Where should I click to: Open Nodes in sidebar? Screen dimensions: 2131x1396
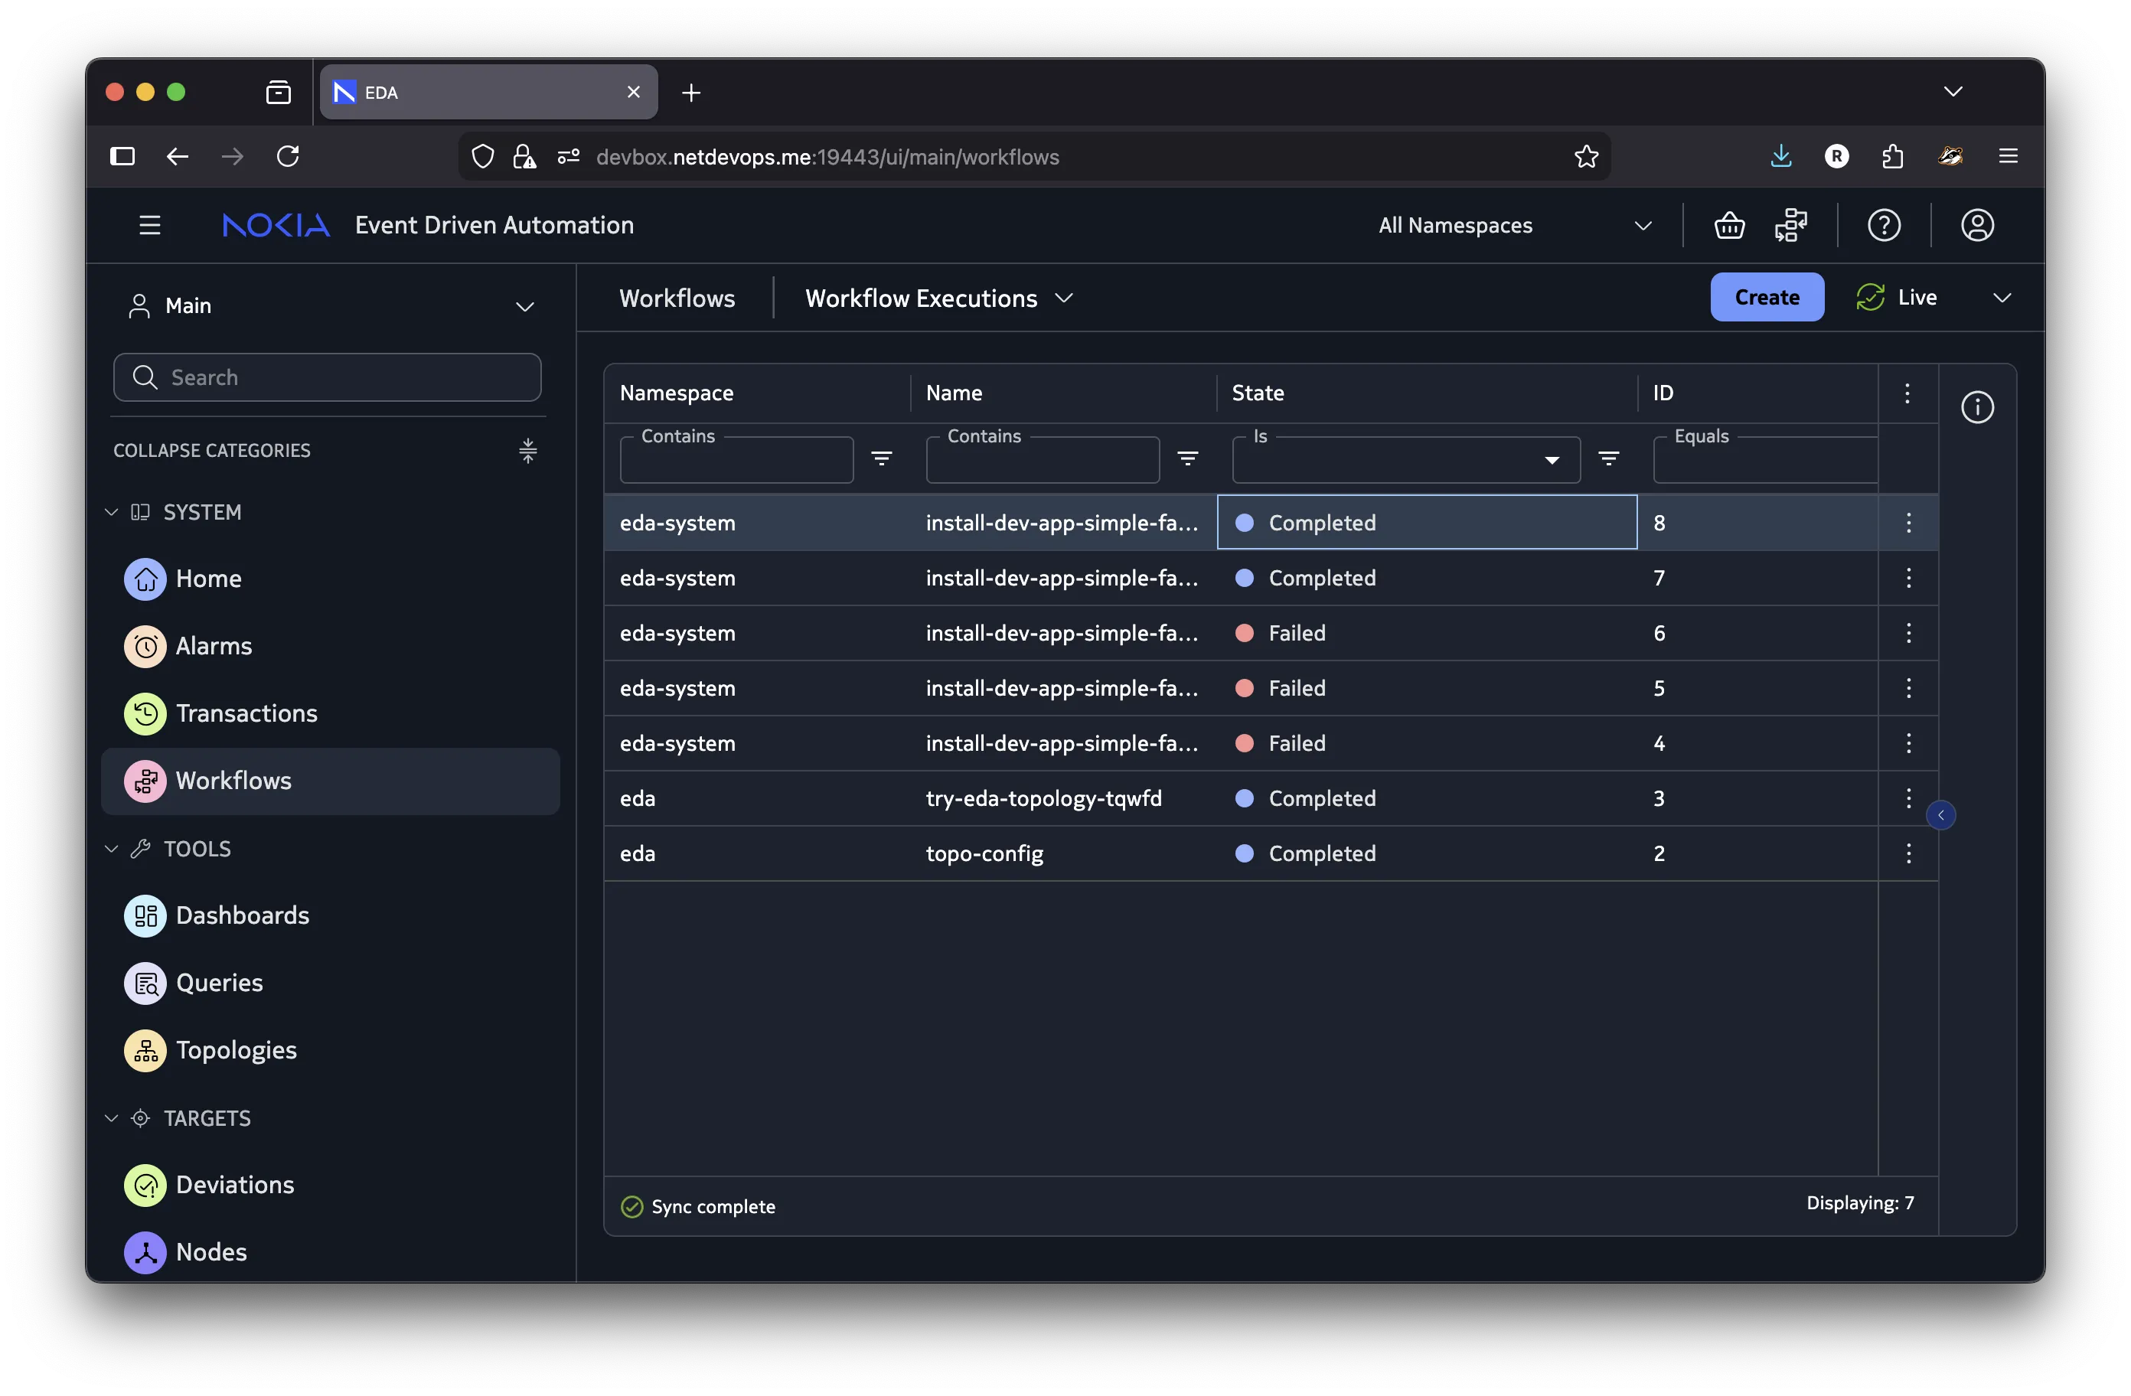click(331, 1252)
